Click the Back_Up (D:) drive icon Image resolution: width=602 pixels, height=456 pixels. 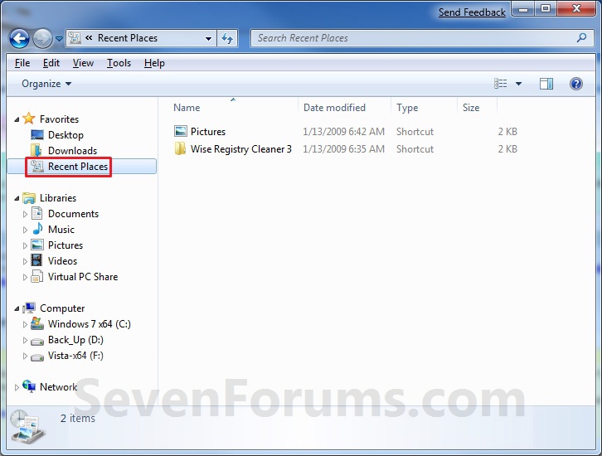[37, 342]
